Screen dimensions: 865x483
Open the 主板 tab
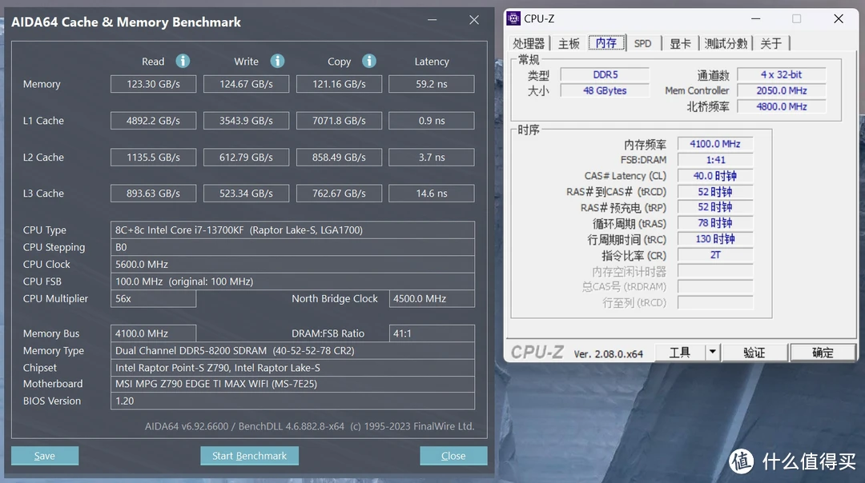coord(569,43)
